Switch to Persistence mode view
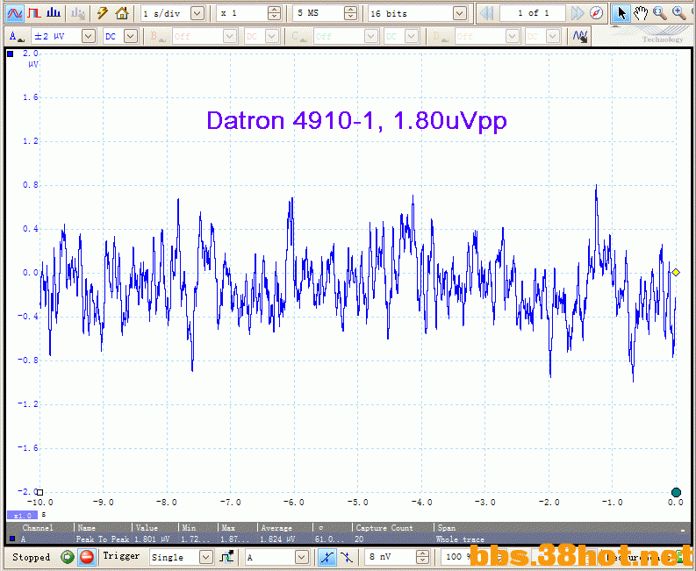The image size is (696, 571). point(34,13)
